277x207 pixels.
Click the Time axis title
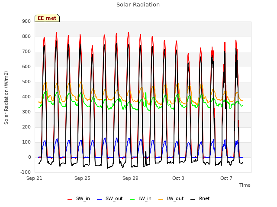click(x=245, y=185)
